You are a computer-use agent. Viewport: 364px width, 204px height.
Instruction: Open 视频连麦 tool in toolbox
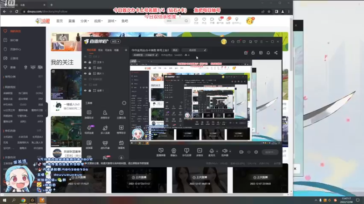pos(89,130)
